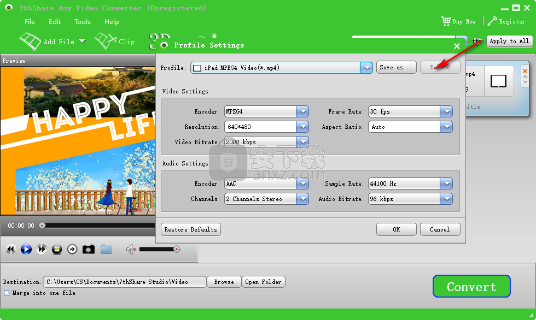Click the Buy Now shopping cart

point(445,21)
